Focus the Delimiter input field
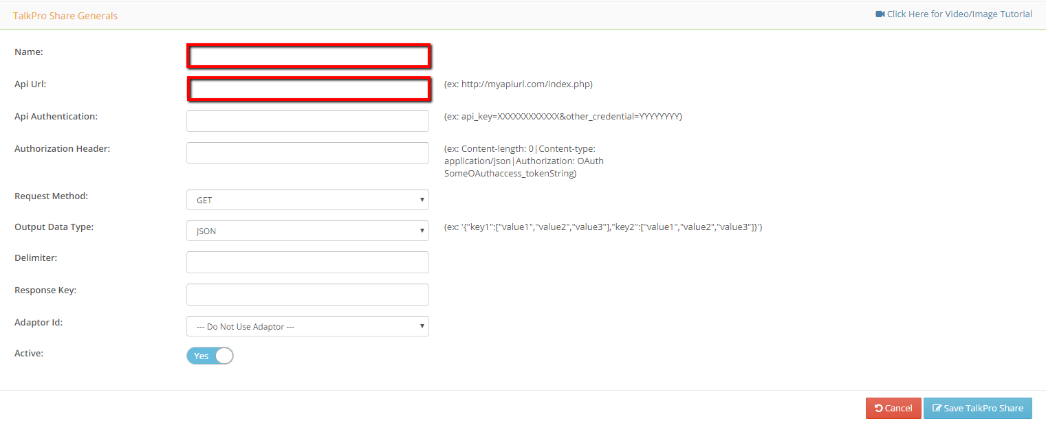 click(307, 262)
